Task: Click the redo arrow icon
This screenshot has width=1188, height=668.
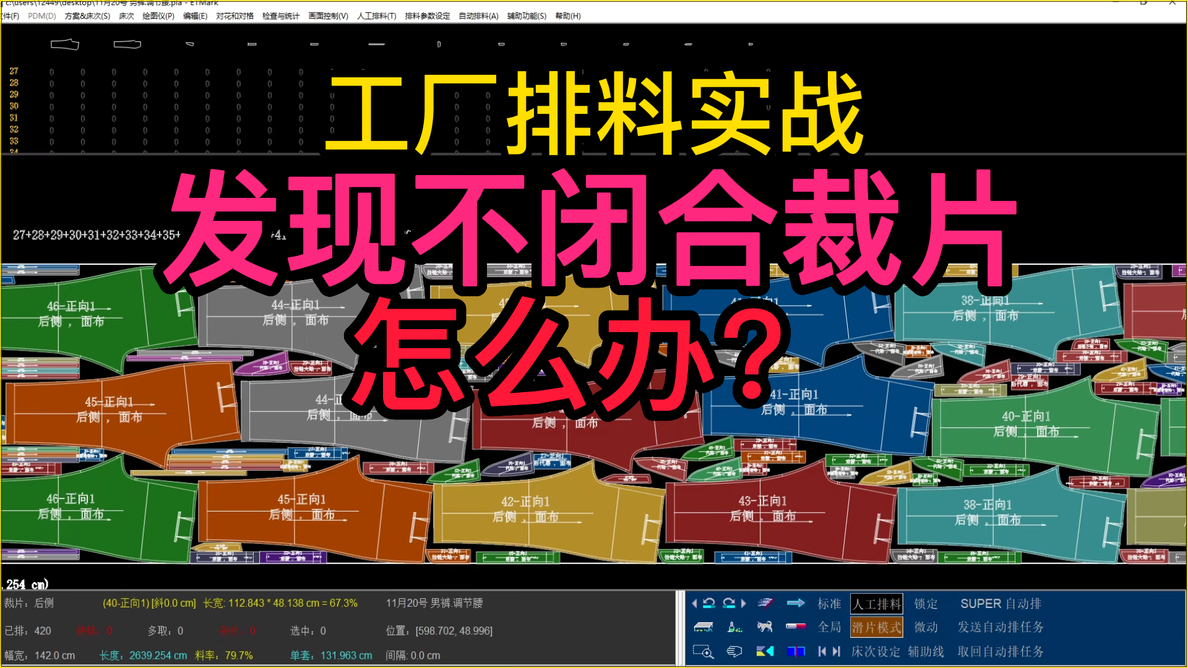Action: click(729, 603)
